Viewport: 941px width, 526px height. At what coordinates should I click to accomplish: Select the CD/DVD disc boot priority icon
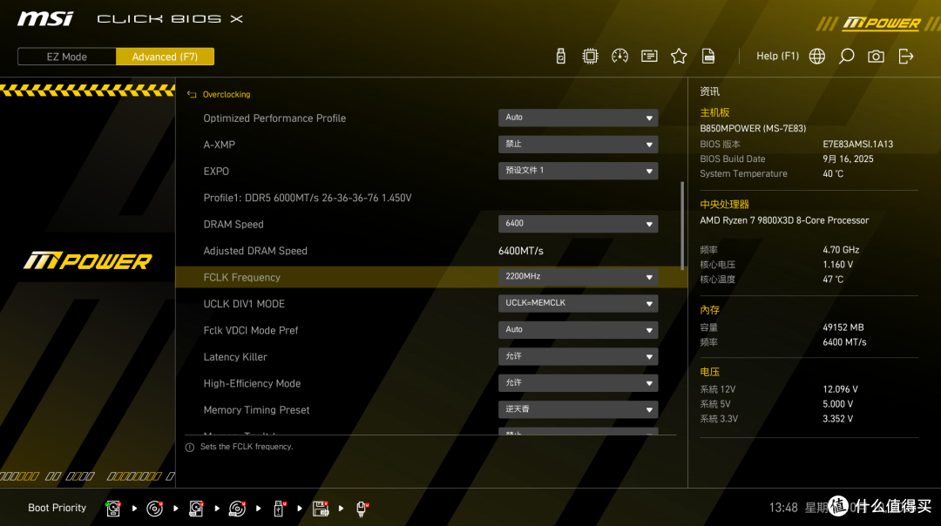pyautogui.click(x=155, y=509)
